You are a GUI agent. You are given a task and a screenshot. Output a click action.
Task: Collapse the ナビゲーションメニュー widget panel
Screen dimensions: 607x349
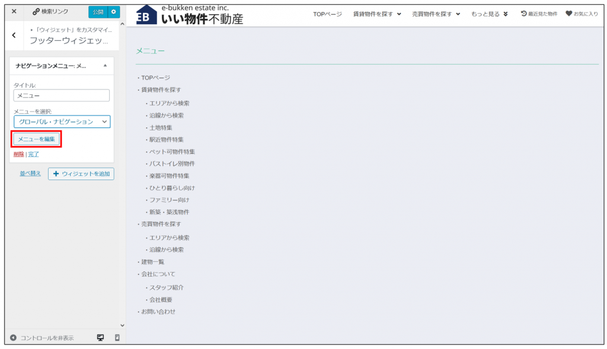105,66
